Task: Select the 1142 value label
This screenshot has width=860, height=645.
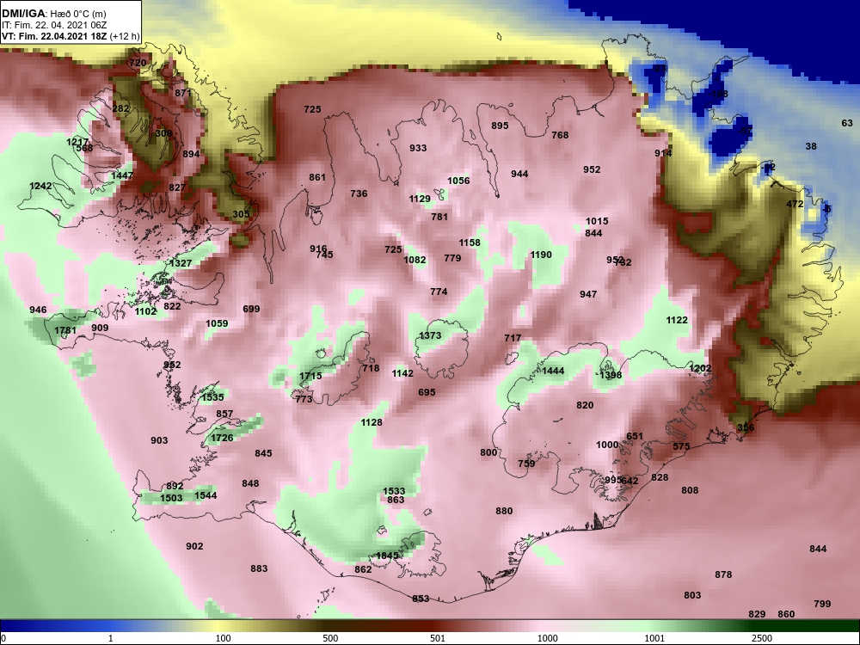Action: coord(402,373)
